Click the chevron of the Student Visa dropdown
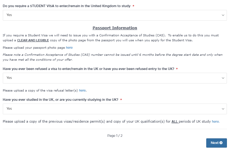The width and height of the screenshot is (230, 151). (x=223, y=15)
